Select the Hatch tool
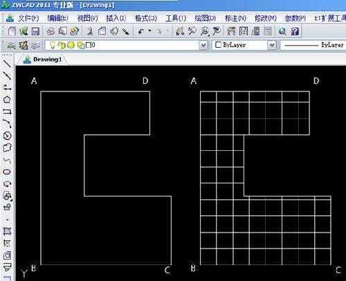 [8, 230]
